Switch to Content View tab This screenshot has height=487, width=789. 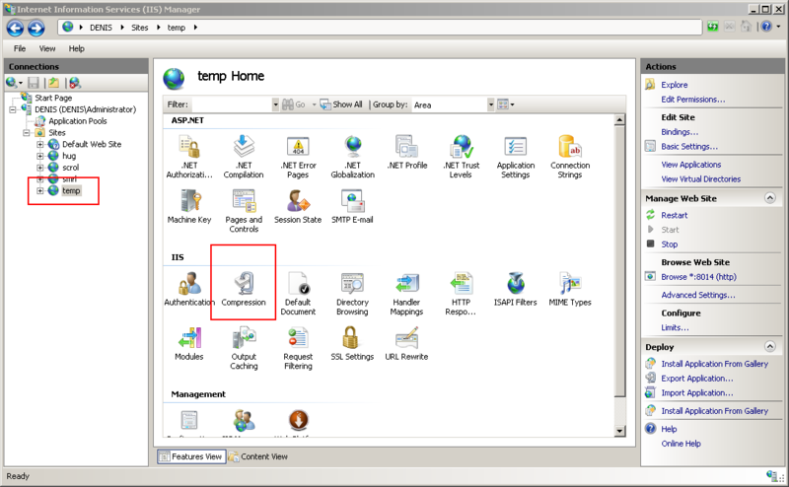tap(258, 456)
